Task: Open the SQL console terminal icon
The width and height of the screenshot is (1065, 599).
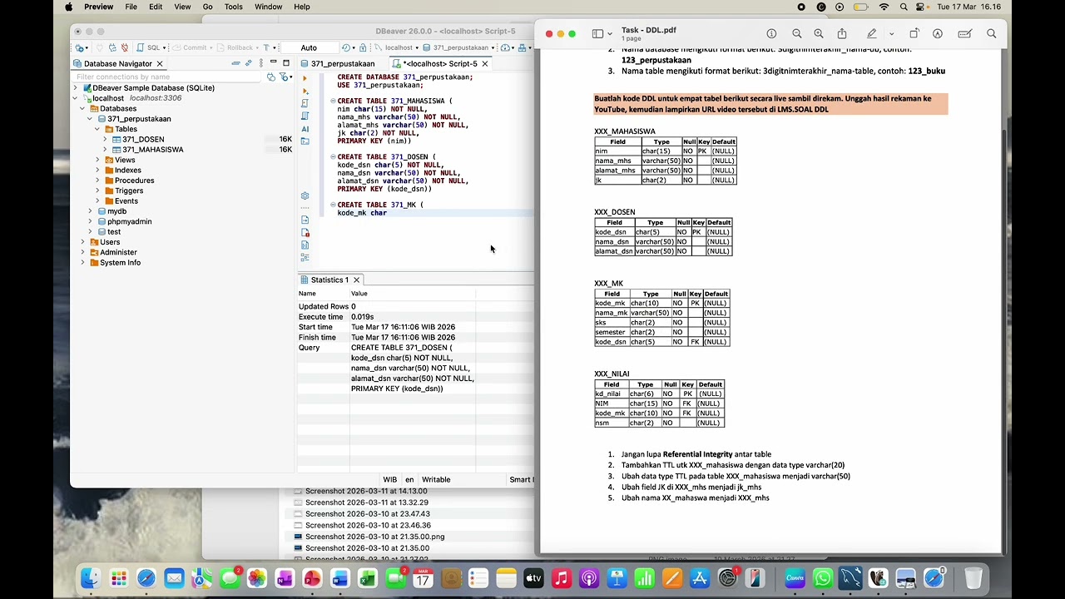Action: tap(305, 141)
